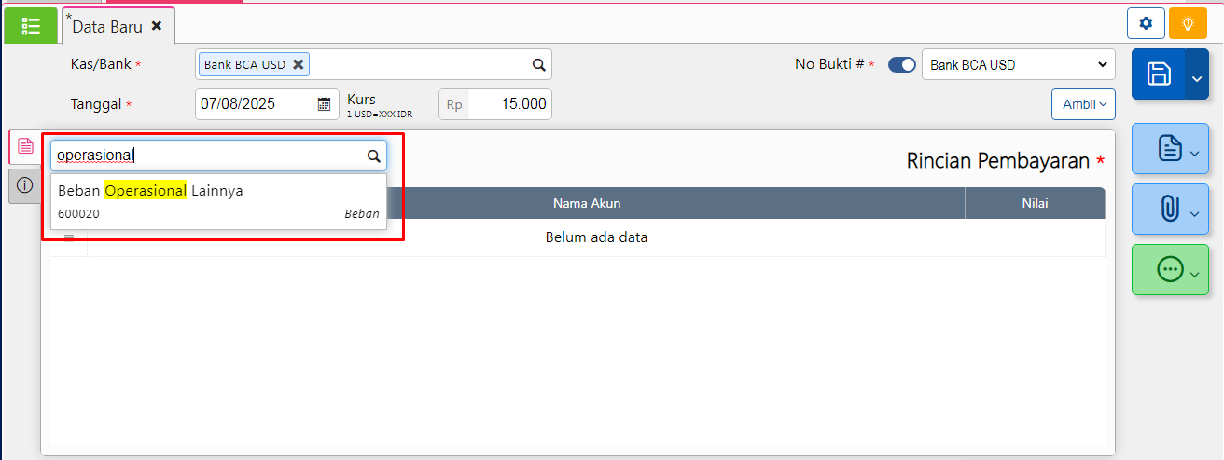1224x460 pixels.
Task: Click the account search magnifier icon
Action: (x=373, y=156)
